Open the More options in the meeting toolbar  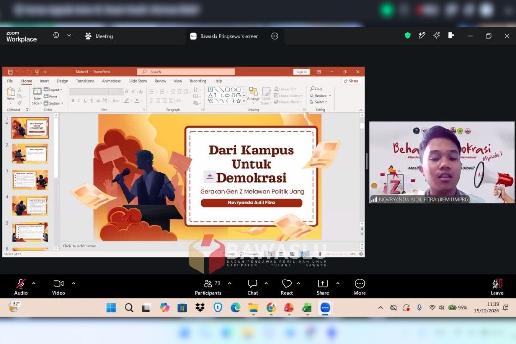tap(360, 287)
